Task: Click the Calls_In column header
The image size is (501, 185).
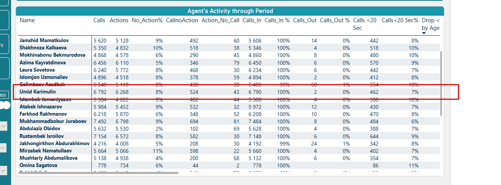Action: point(252,20)
